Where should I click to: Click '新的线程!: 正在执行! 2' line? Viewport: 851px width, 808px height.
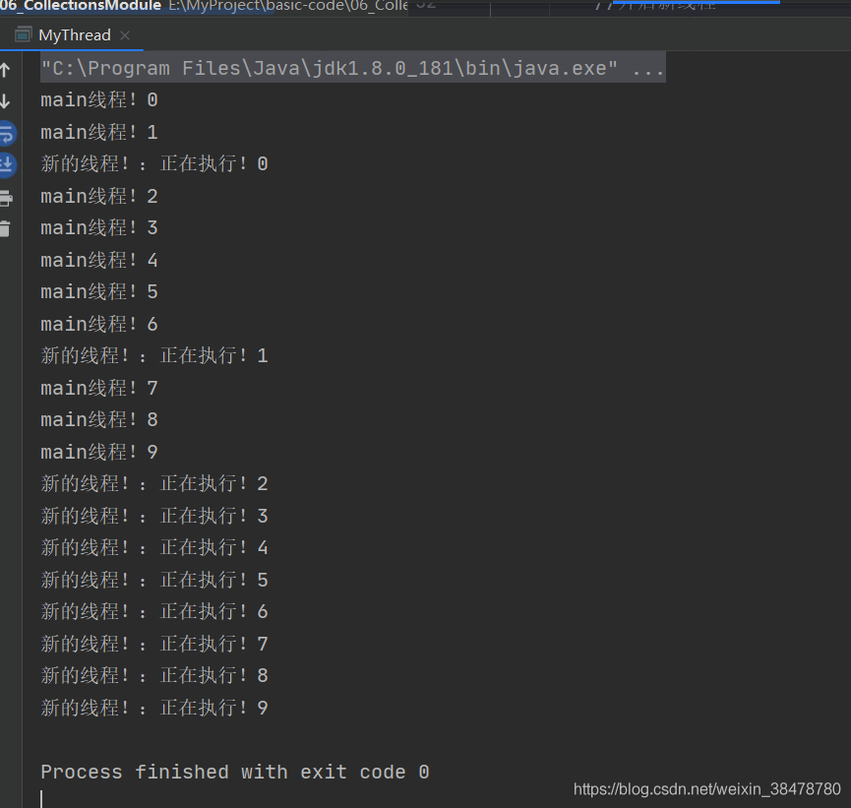(154, 483)
